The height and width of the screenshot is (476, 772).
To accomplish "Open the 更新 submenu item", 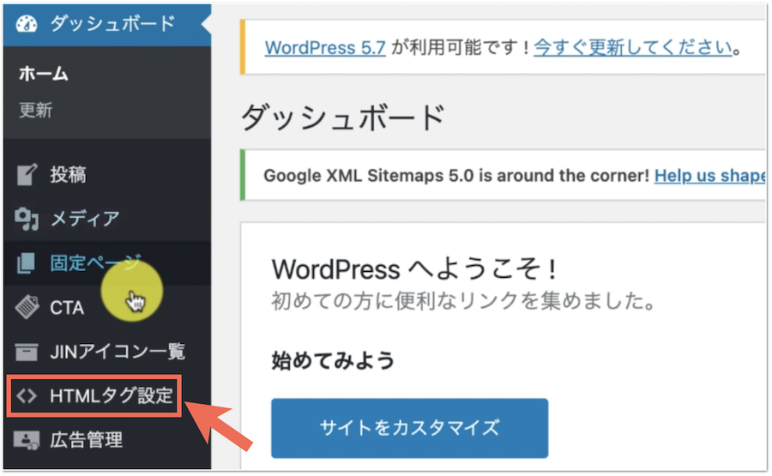I will tap(36, 111).
